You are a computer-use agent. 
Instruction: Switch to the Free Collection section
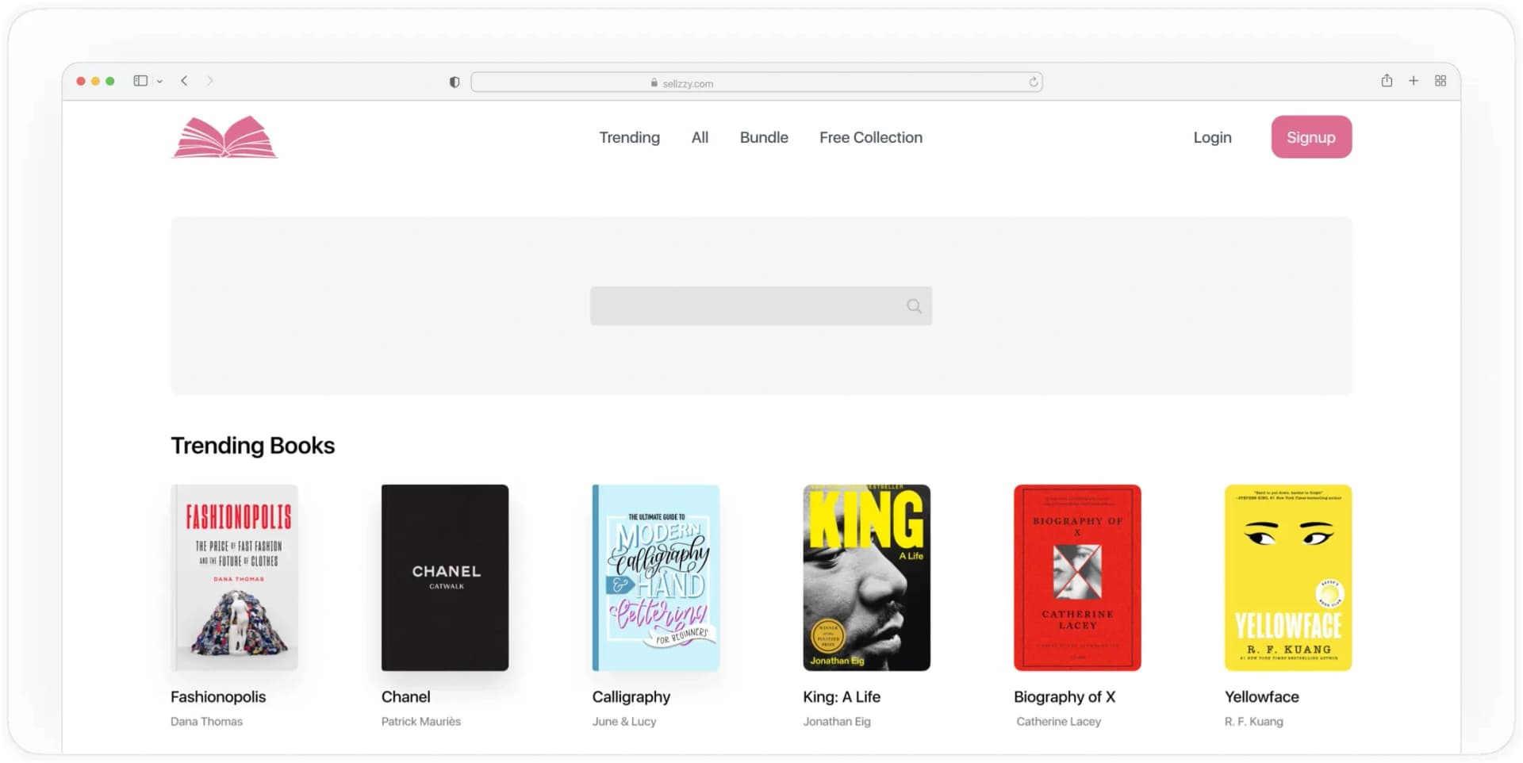[870, 136]
